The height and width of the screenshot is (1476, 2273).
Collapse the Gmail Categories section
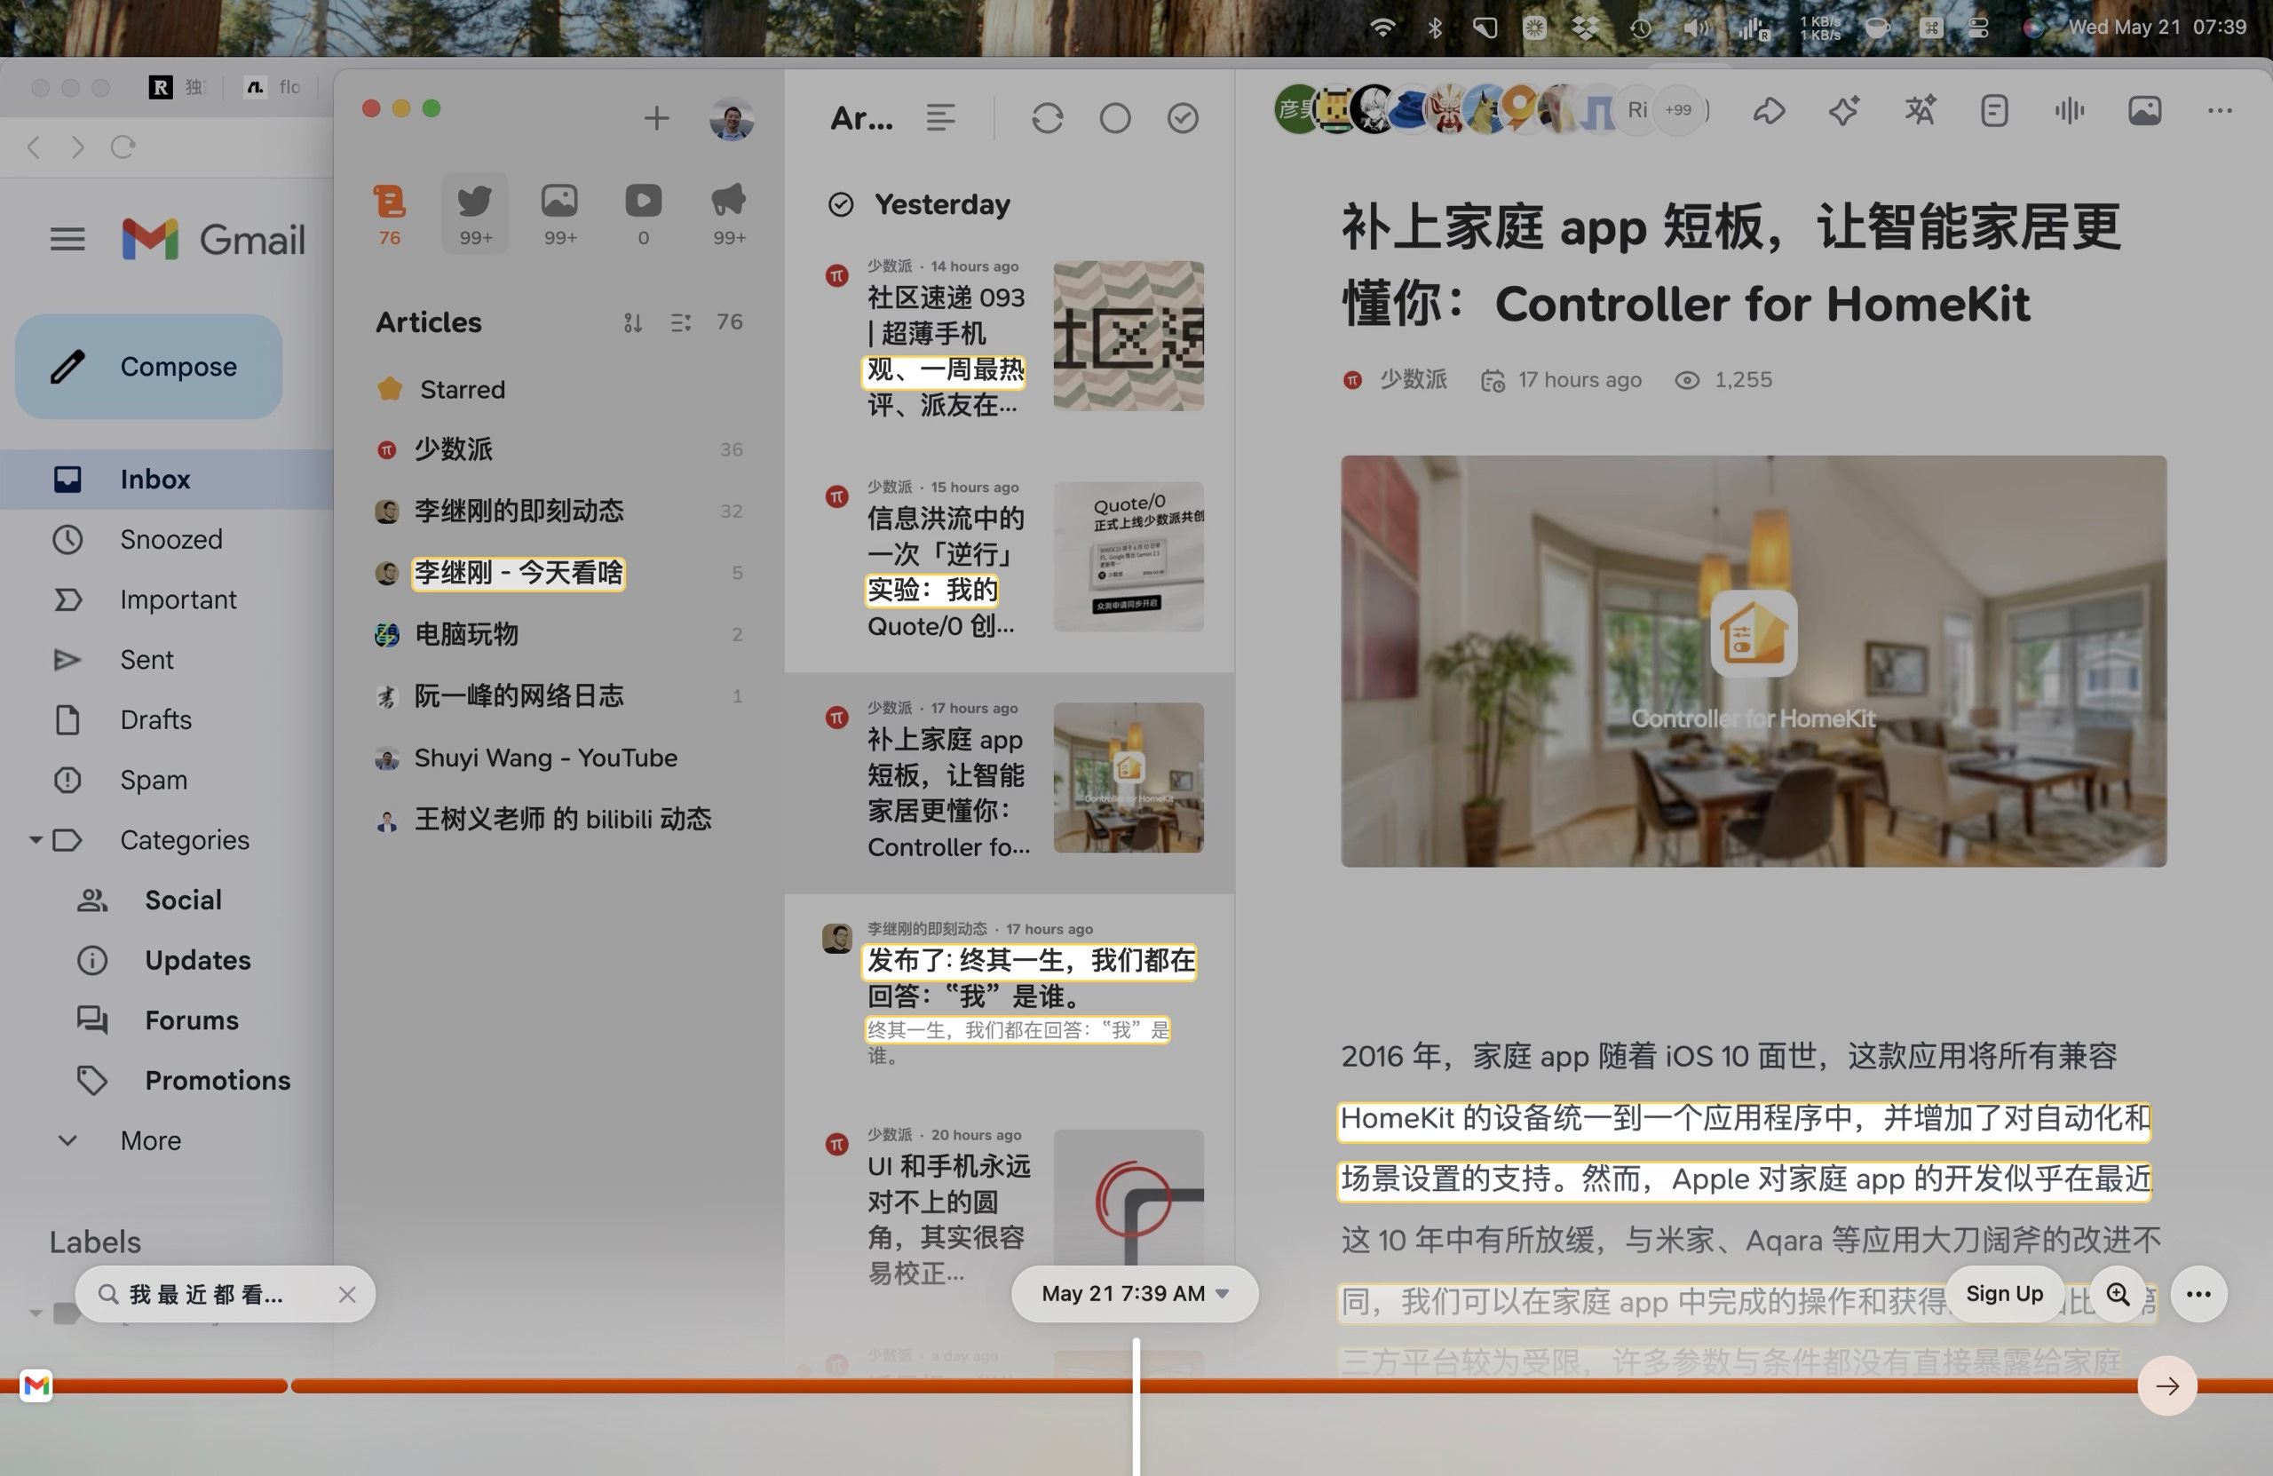36,840
